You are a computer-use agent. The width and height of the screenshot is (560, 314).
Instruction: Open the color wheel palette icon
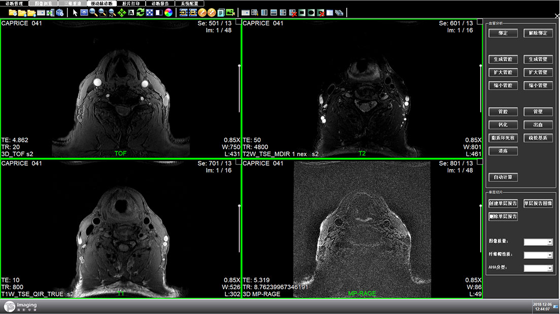[168, 13]
